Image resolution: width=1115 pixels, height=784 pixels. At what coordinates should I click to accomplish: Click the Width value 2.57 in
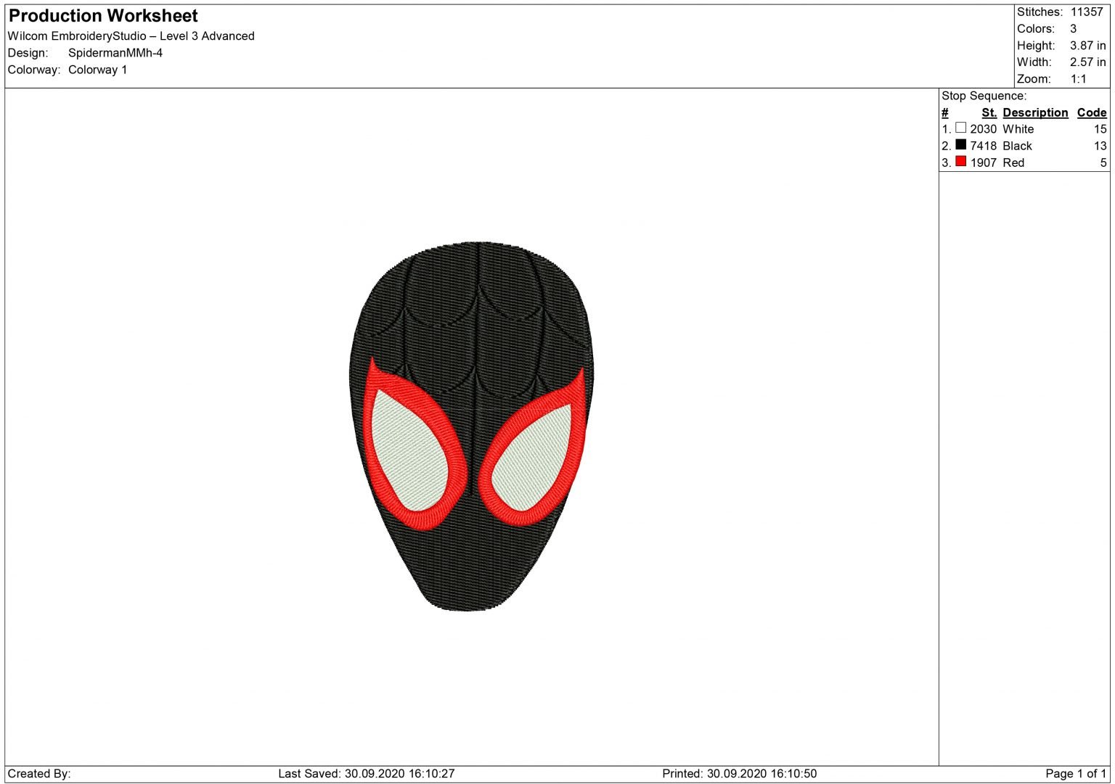point(1088,62)
